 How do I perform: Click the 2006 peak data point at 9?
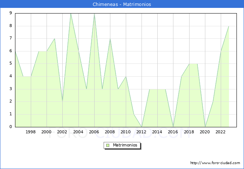tap(95, 14)
